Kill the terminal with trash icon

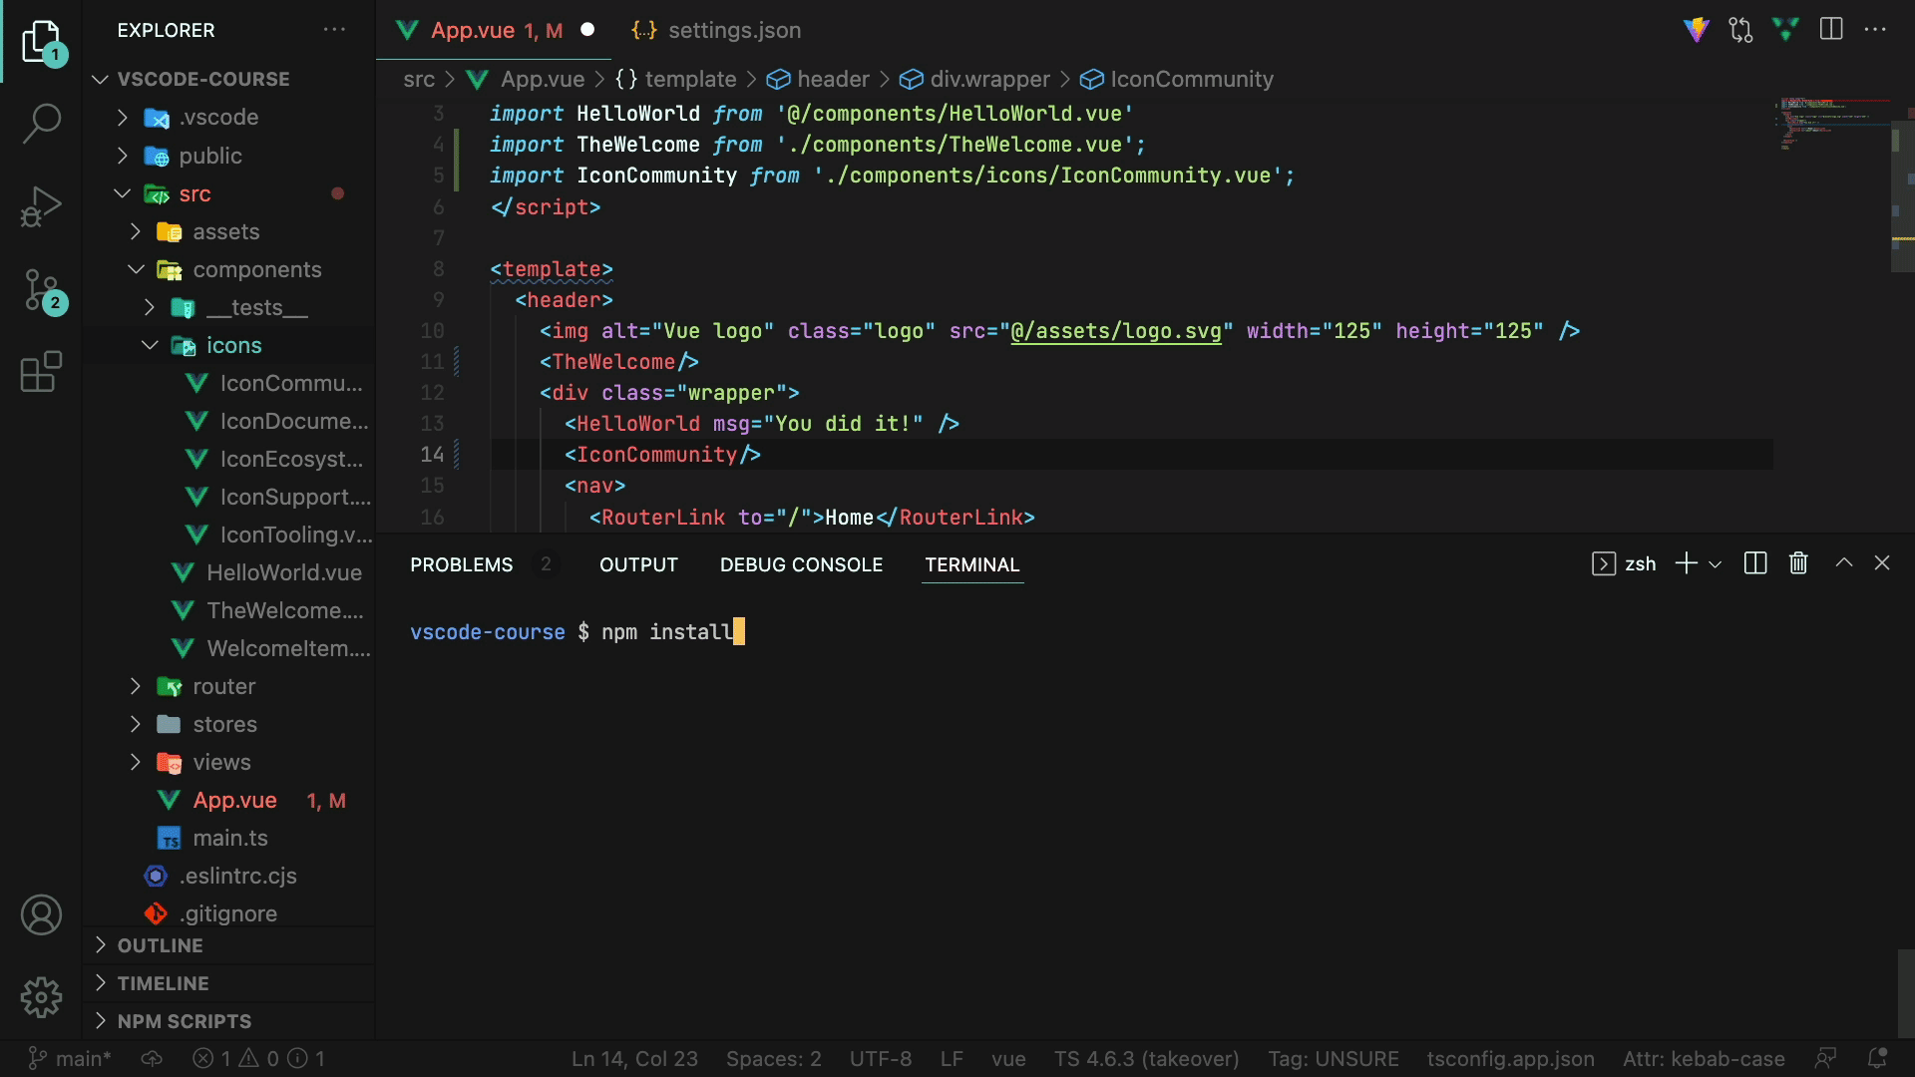[1798, 563]
